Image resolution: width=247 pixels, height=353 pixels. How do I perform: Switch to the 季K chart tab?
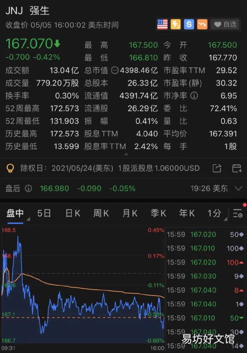[x=158, y=213]
